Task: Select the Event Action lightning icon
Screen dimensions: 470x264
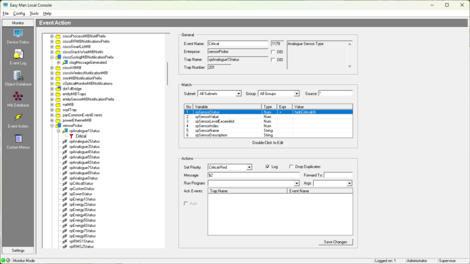Action: [18, 118]
